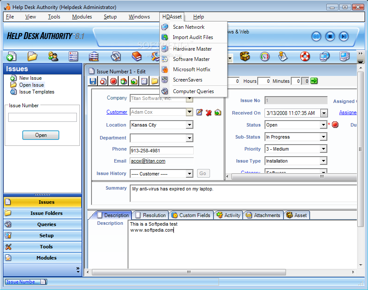Open the Received On date dropdown
This screenshot has height=290, width=368.
[324, 113]
